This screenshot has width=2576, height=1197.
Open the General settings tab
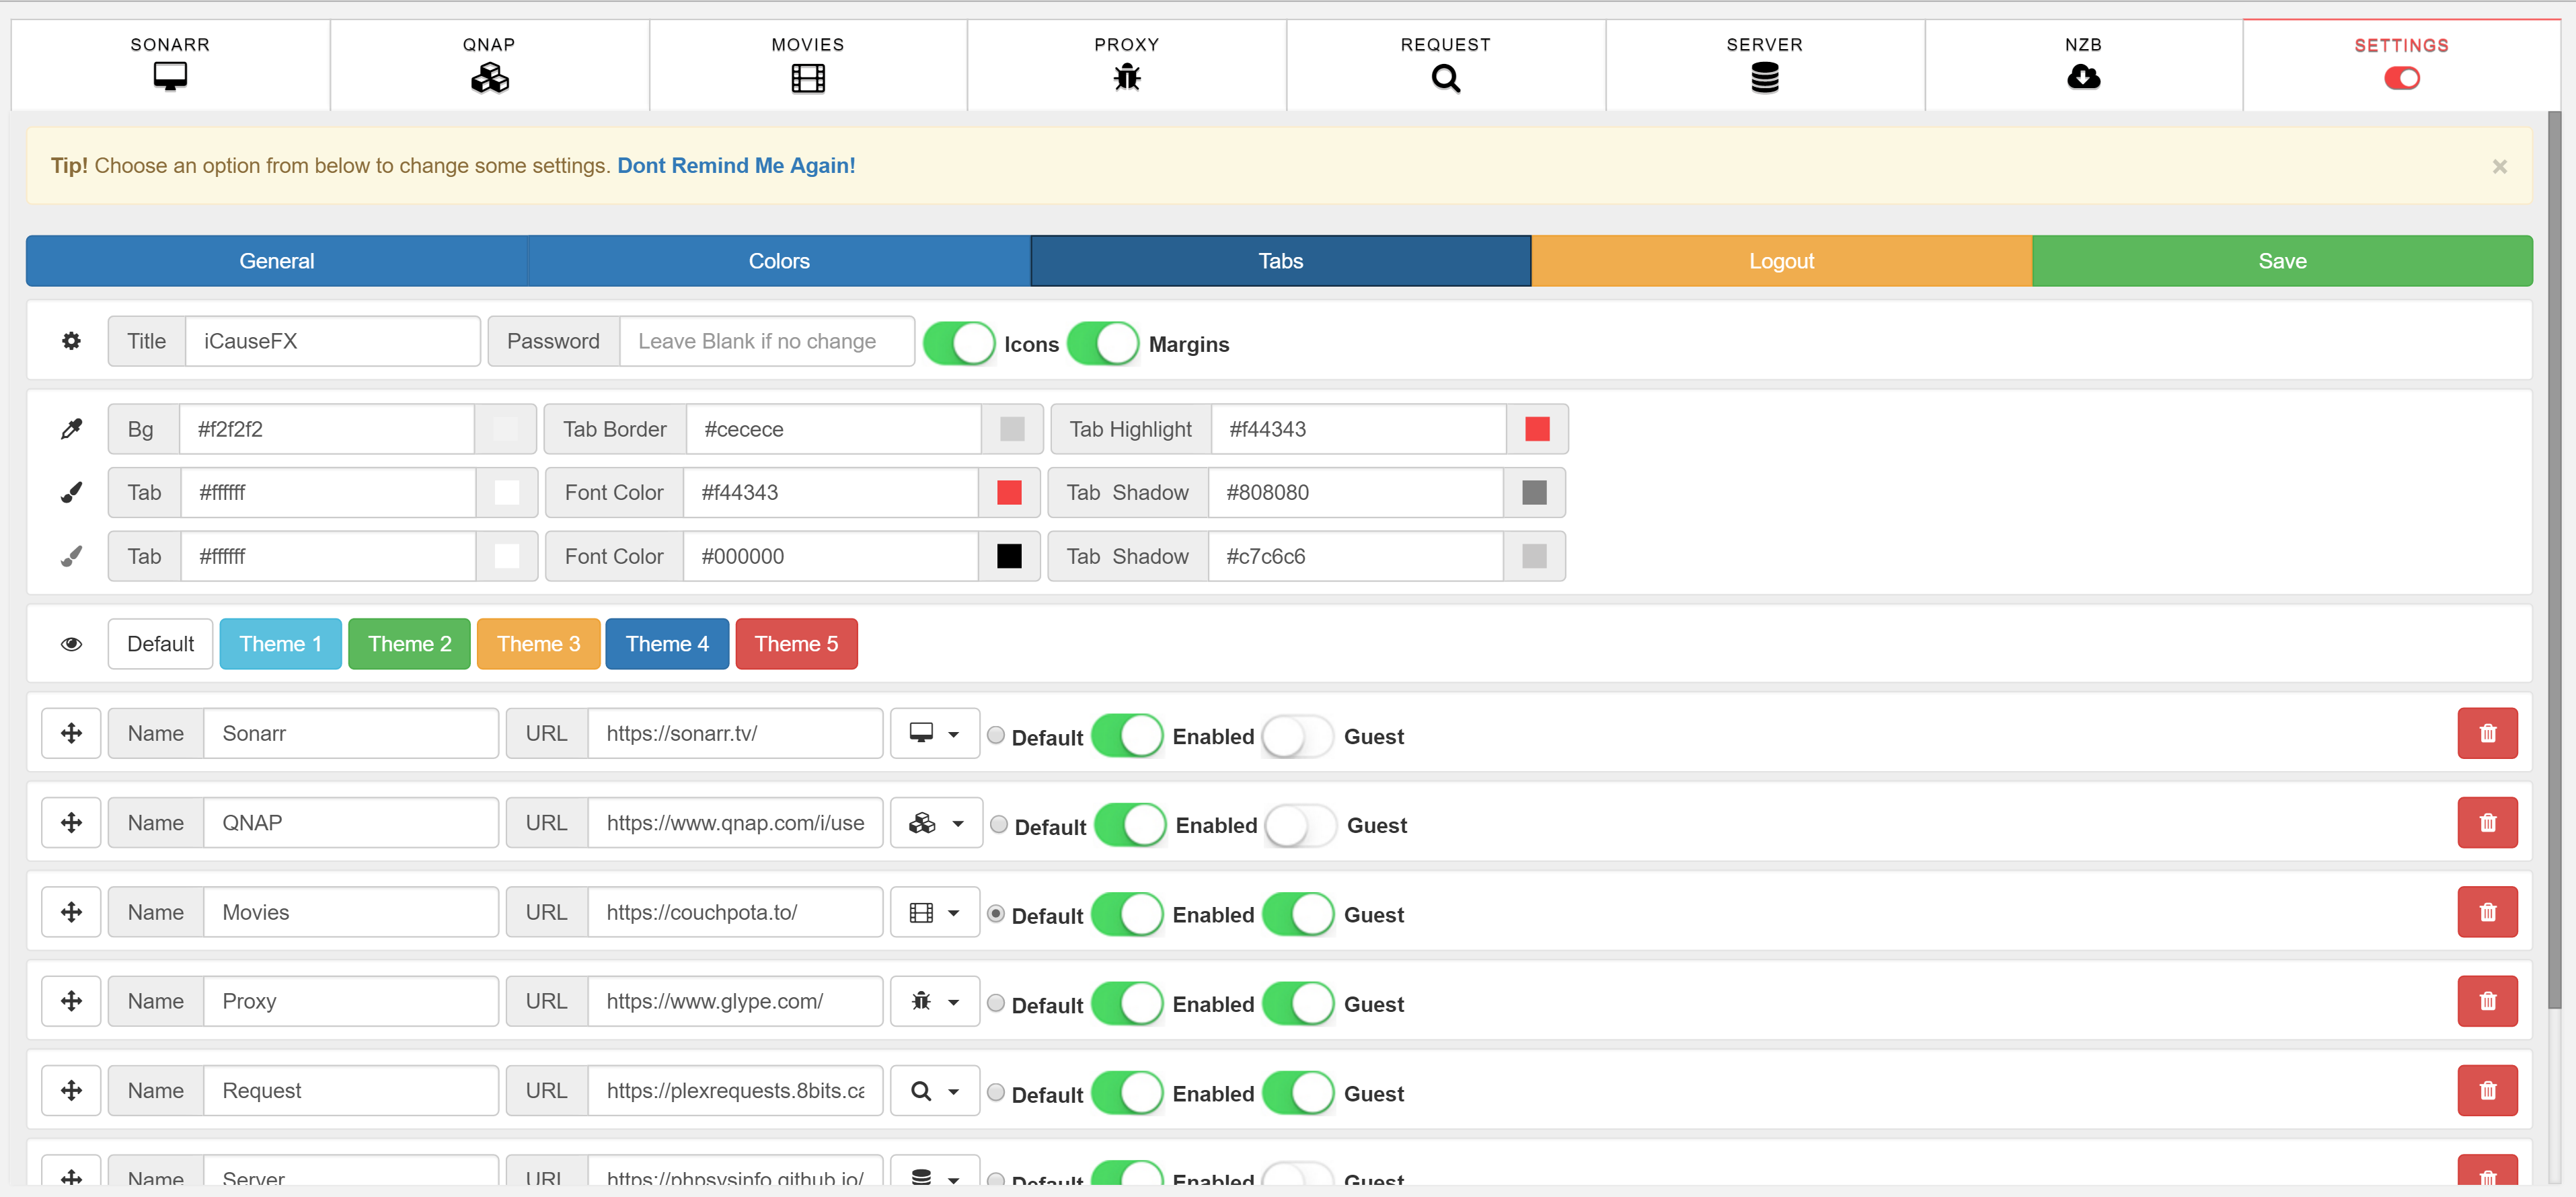pos(277,261)
